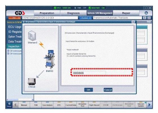Expand the VIN selector button
158x113 pixels.
(14, 18)
